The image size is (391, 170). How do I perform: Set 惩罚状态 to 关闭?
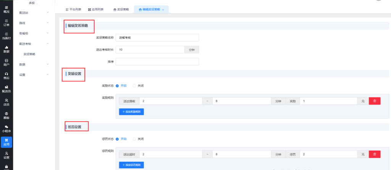click(134, 139)
